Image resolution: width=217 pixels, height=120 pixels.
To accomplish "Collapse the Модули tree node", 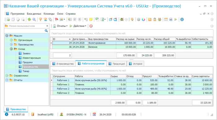I will click(x=7, y=36).
